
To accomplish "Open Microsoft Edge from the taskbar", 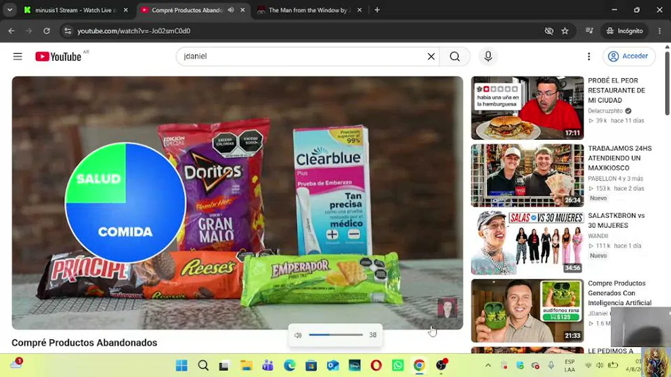I will tap(289, 365).
